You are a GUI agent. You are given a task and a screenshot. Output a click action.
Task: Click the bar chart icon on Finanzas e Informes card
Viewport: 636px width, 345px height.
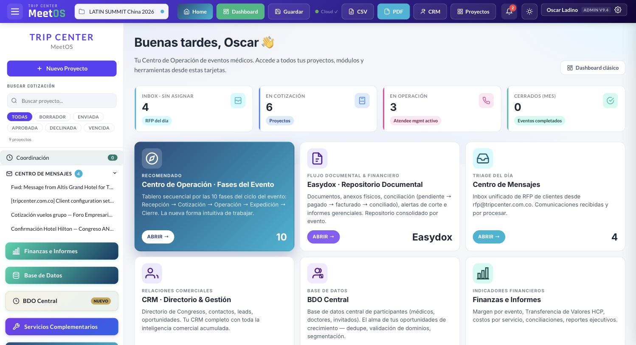point(483,273)
